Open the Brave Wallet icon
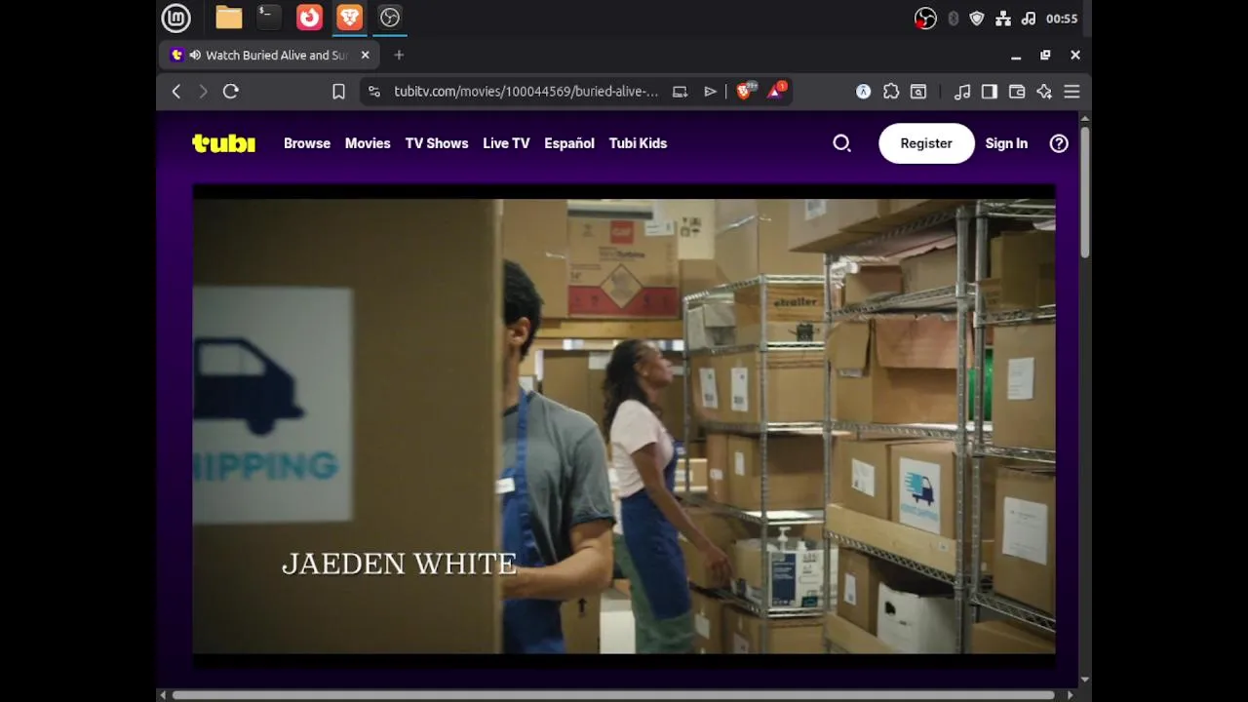Screen dimensions: 1248x702 [x=1017, y=92]
